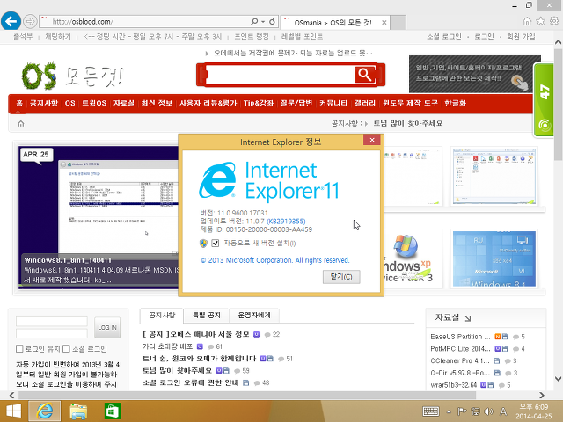Click the OS 모든것 site logo

pos(72,76)
